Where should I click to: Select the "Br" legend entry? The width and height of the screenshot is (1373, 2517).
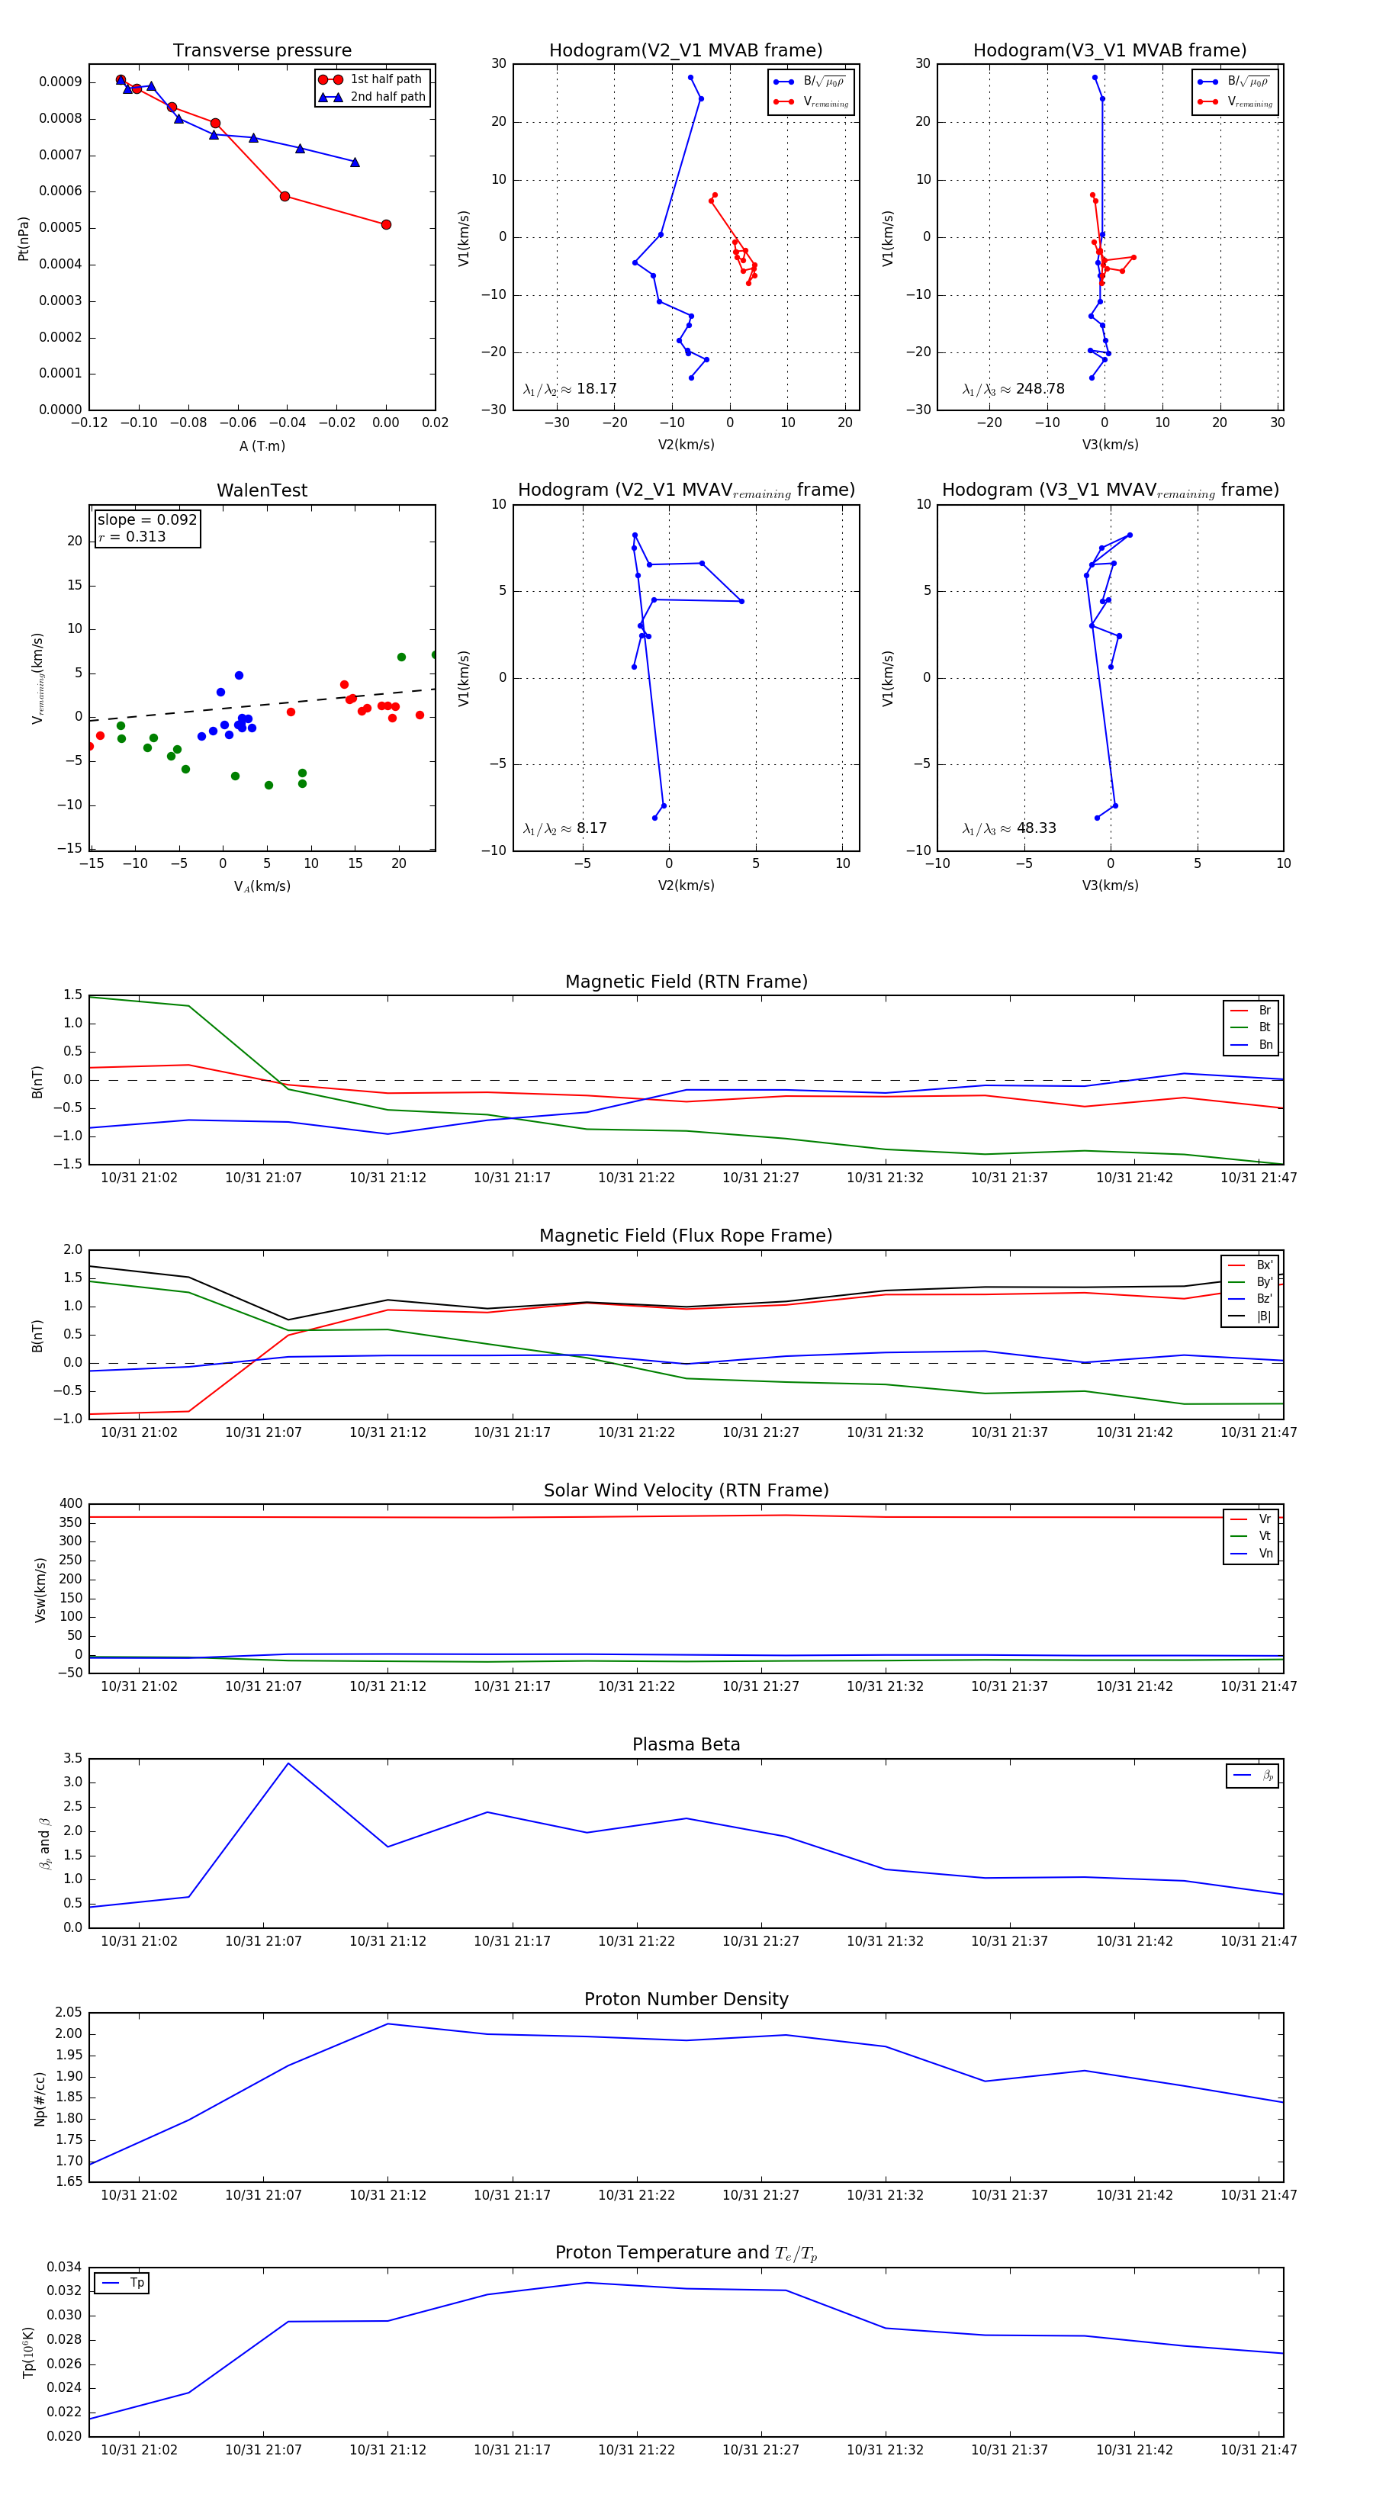[1251, 1011]
